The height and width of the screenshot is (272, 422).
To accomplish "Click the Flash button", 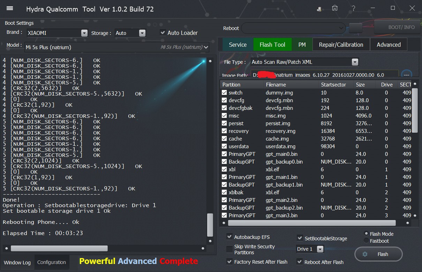I will tap(378, 254).
